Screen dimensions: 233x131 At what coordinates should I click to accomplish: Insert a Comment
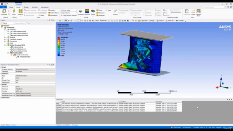coord(42,13)
